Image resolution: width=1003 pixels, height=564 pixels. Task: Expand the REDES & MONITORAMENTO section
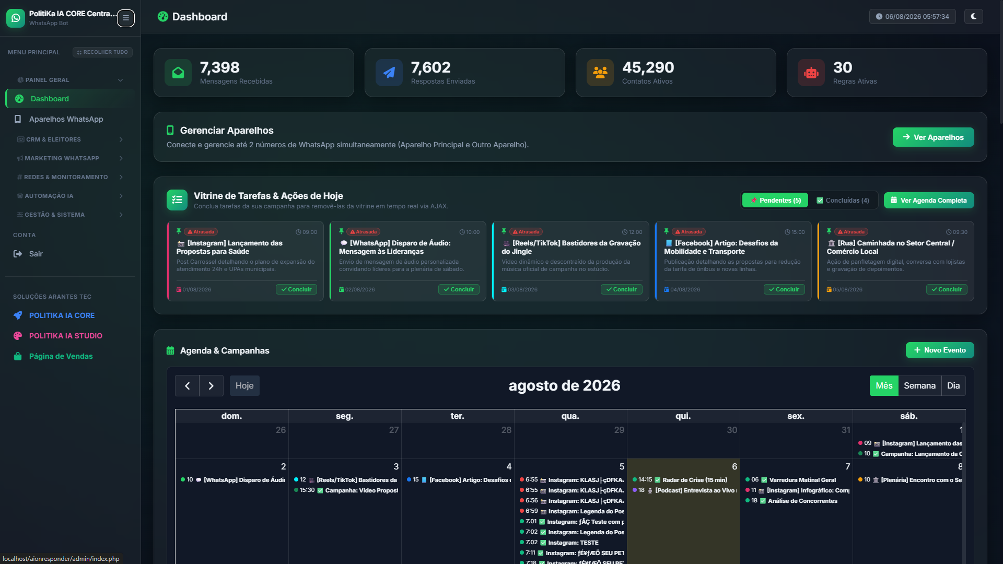point(71,177)
